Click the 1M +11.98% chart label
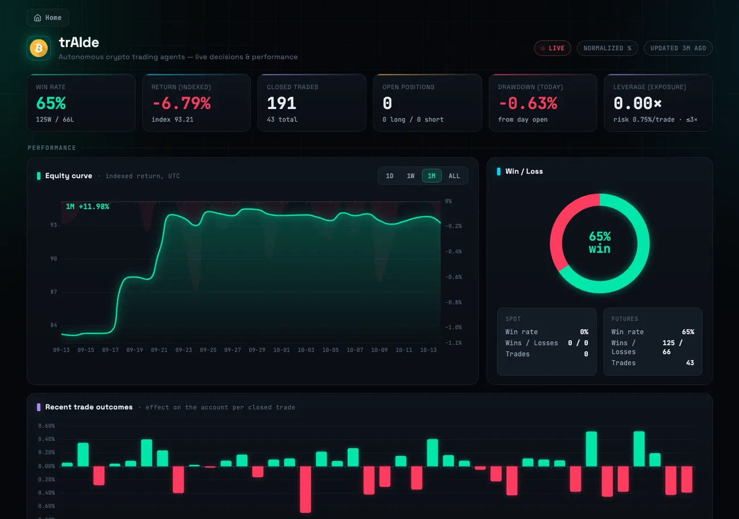The height and width of the screenshot is (519, 739). [87, 207]
